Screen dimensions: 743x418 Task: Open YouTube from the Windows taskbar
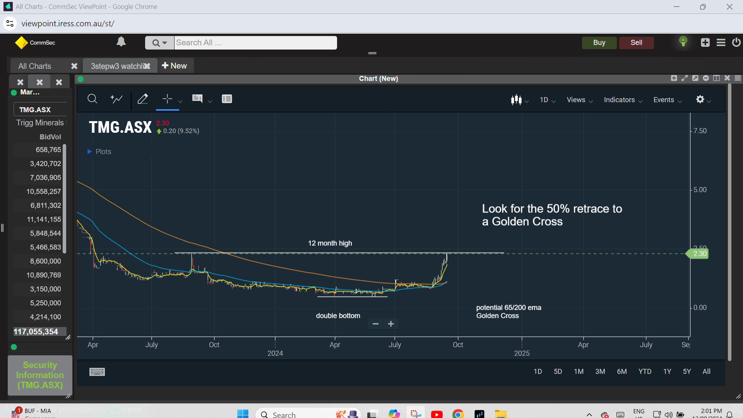[437, 414]
